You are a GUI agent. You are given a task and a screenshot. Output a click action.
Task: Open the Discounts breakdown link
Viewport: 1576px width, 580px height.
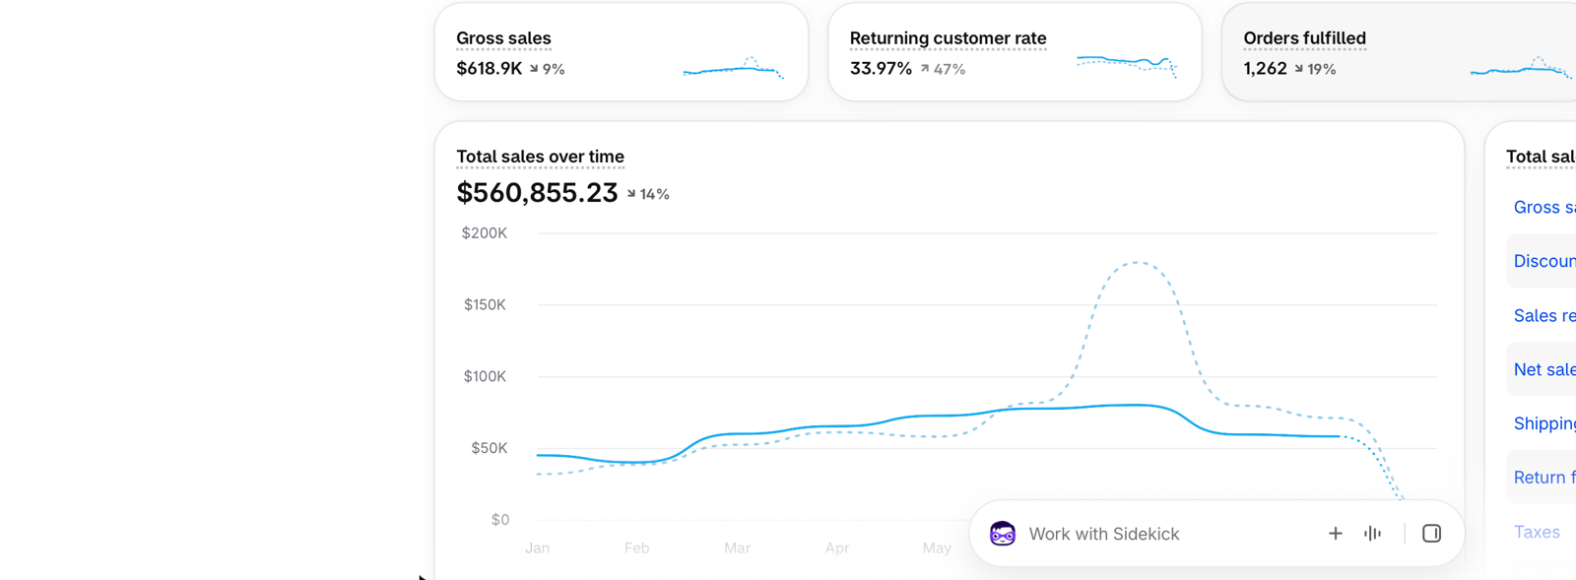(x=1544, y=261)
